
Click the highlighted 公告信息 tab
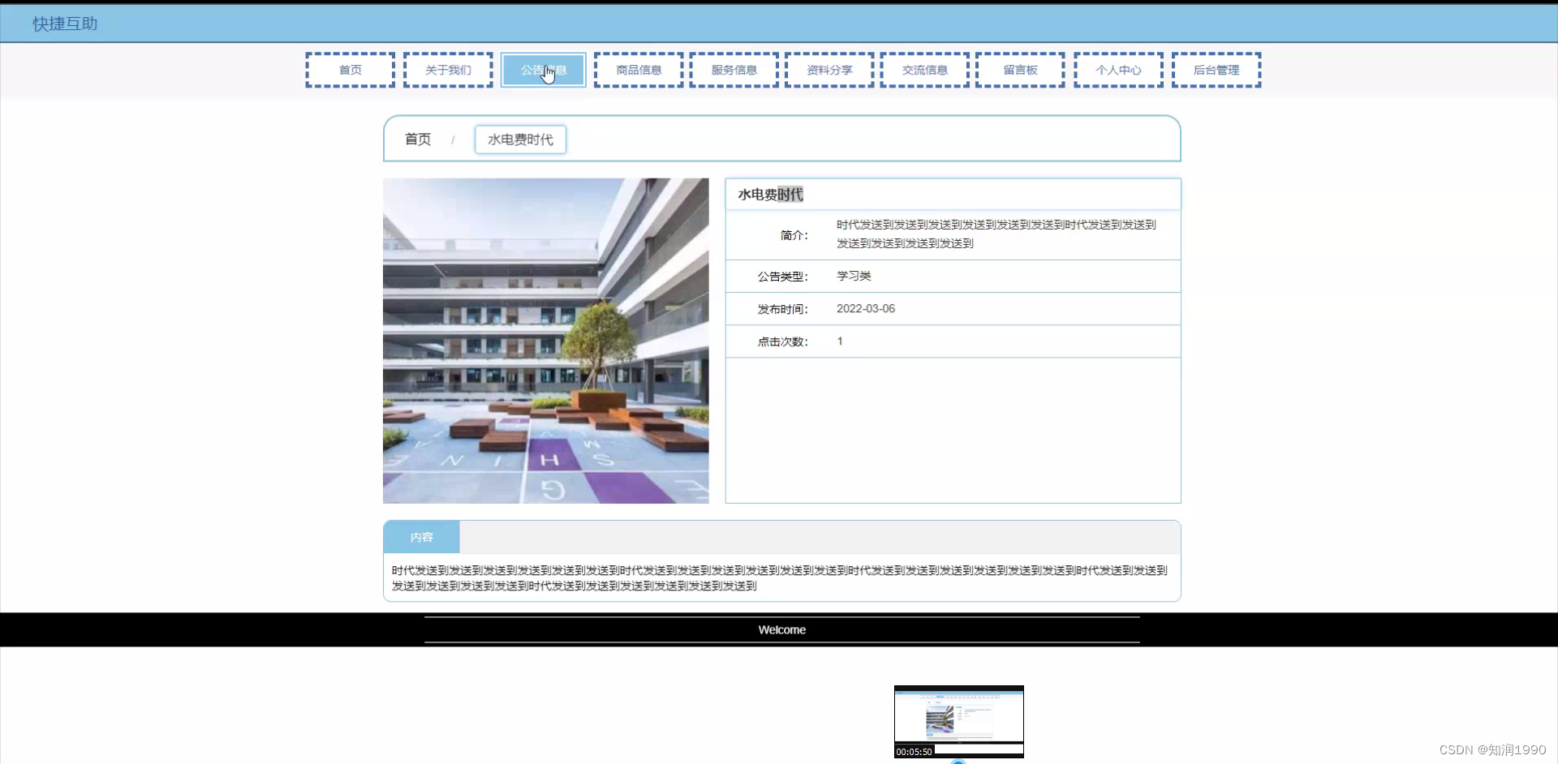543,70
